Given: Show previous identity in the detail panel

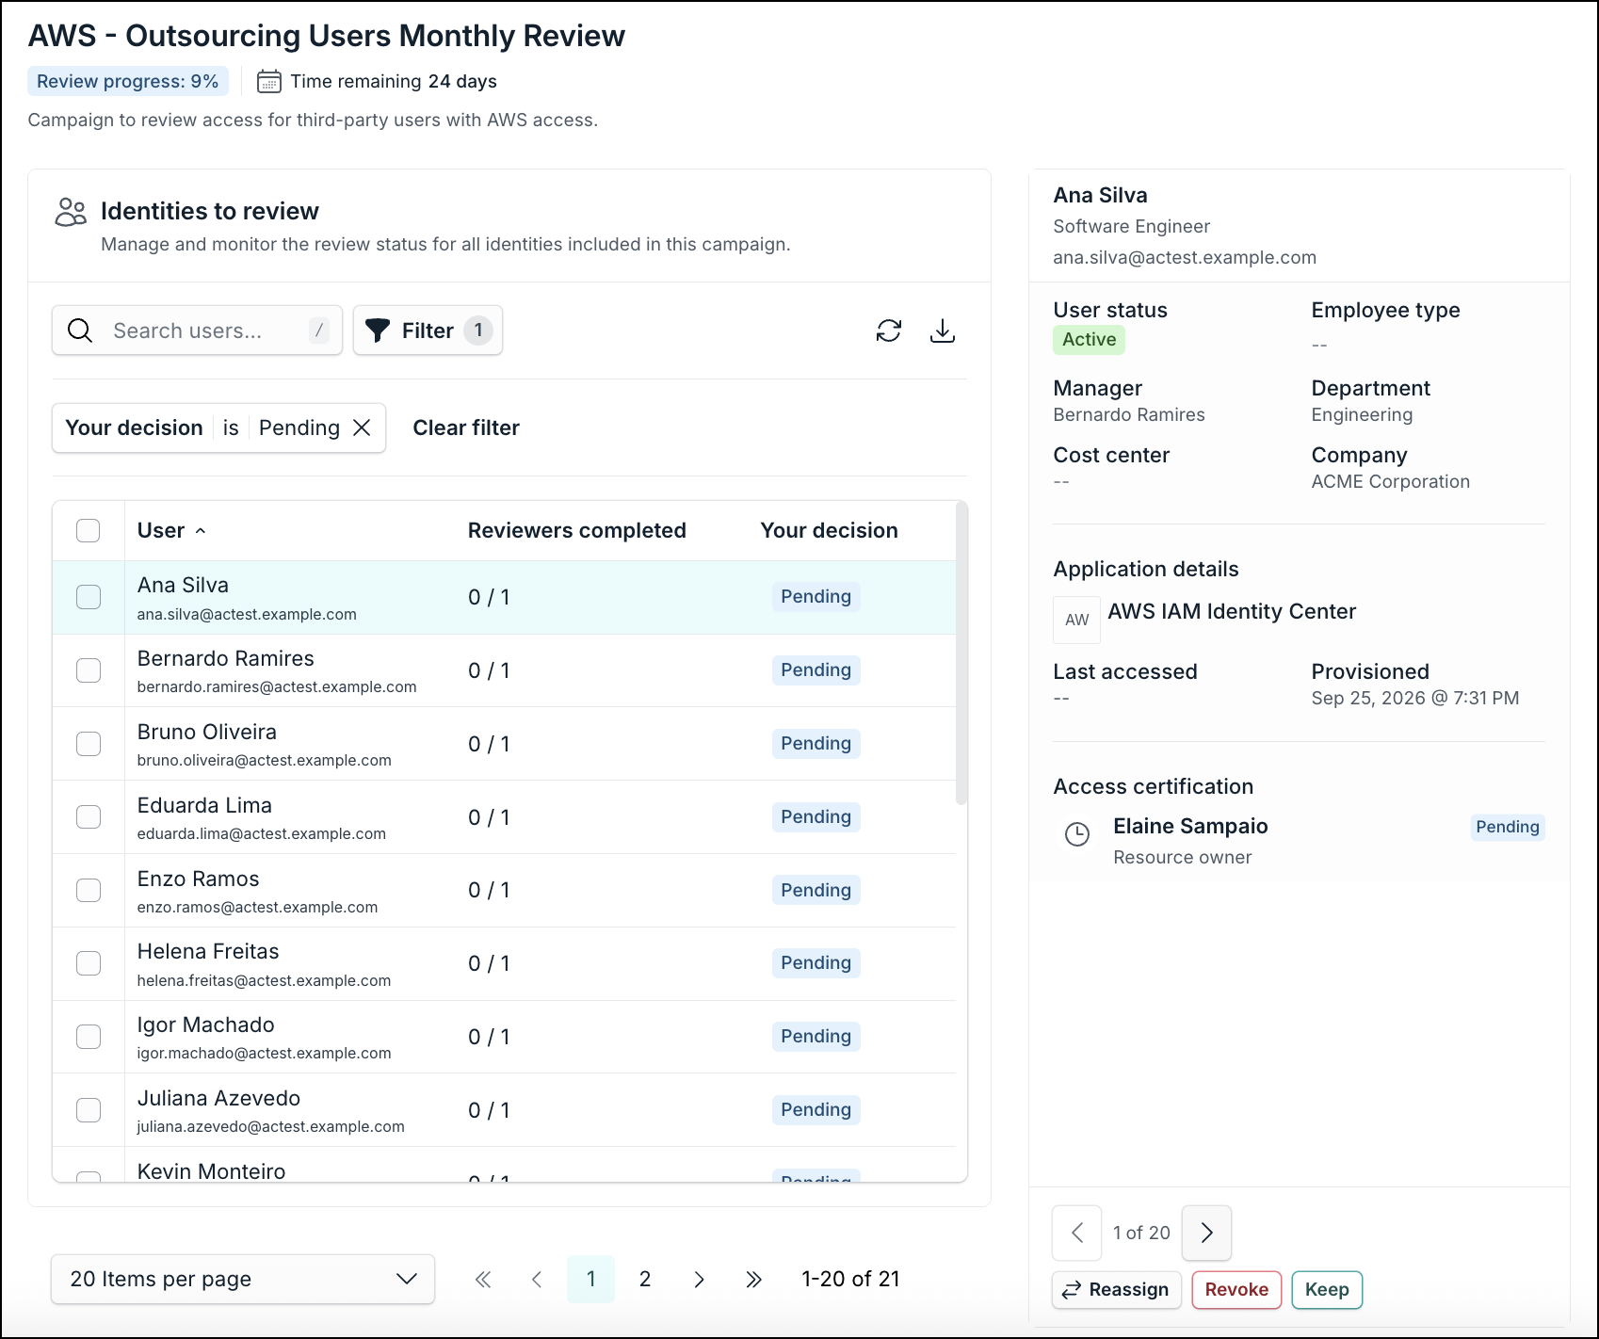Looking at the screenshot, I should pyautogui.click(x=1077, y=1233).
